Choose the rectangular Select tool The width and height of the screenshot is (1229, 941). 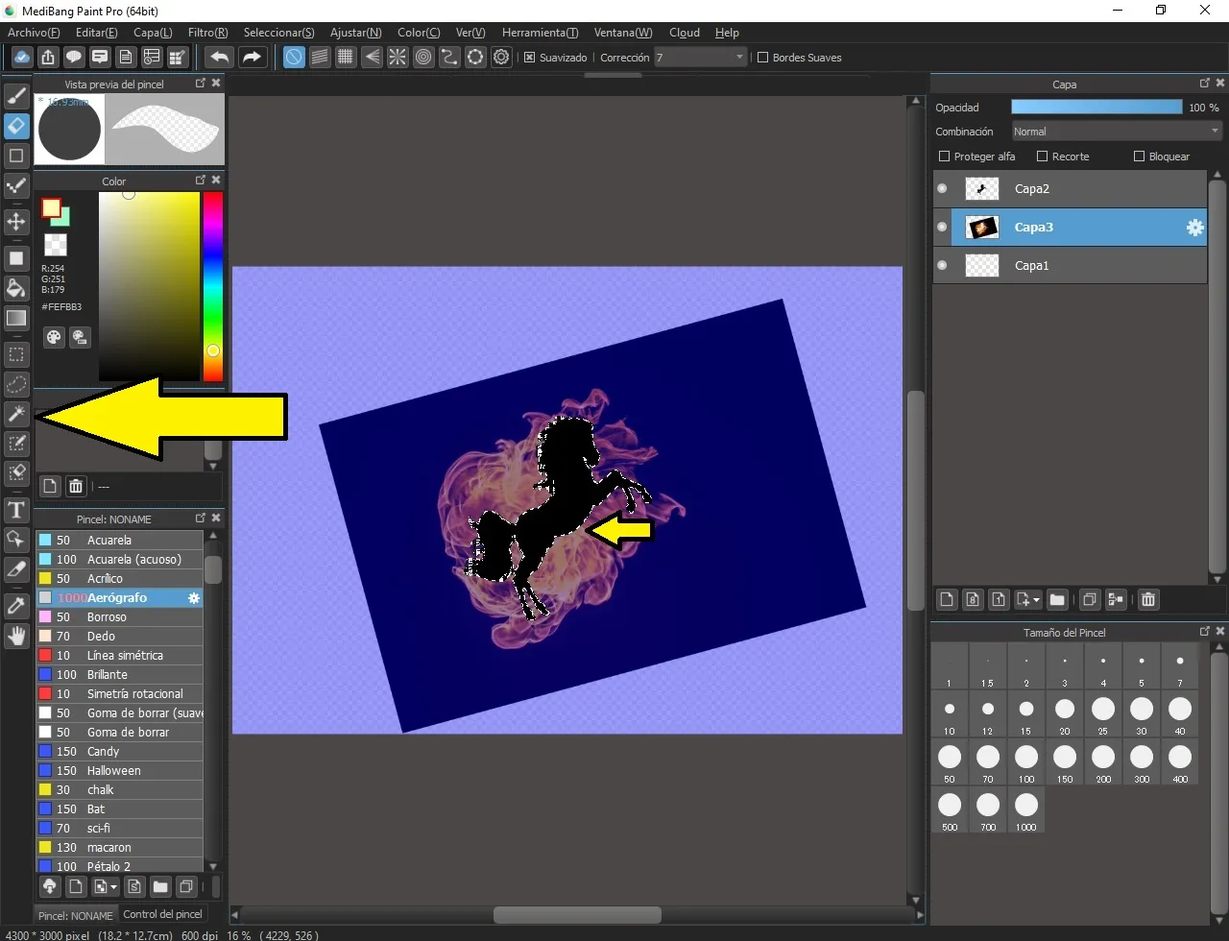(16, 354)
